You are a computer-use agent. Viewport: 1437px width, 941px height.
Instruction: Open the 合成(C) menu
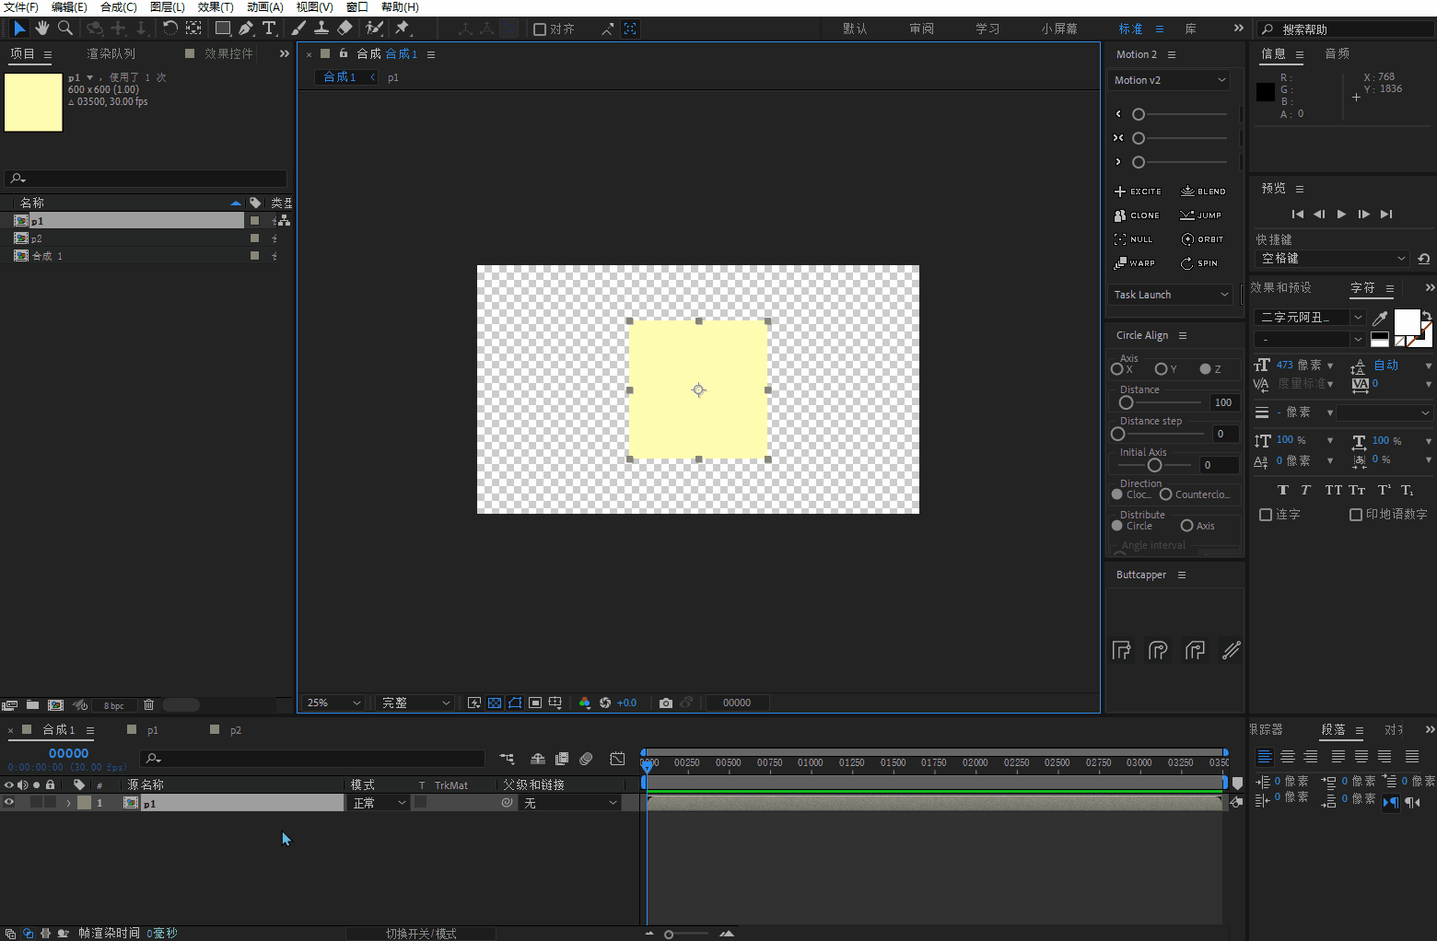pos(118,7)
